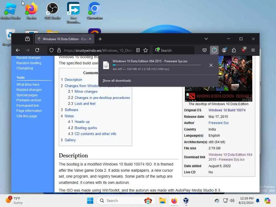Viewport: 276px width, 207px height.
Task: Jump to Gallery in contents
Action: pos(70,140)
